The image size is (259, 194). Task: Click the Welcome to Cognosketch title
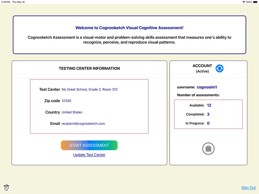coord(129,28)
